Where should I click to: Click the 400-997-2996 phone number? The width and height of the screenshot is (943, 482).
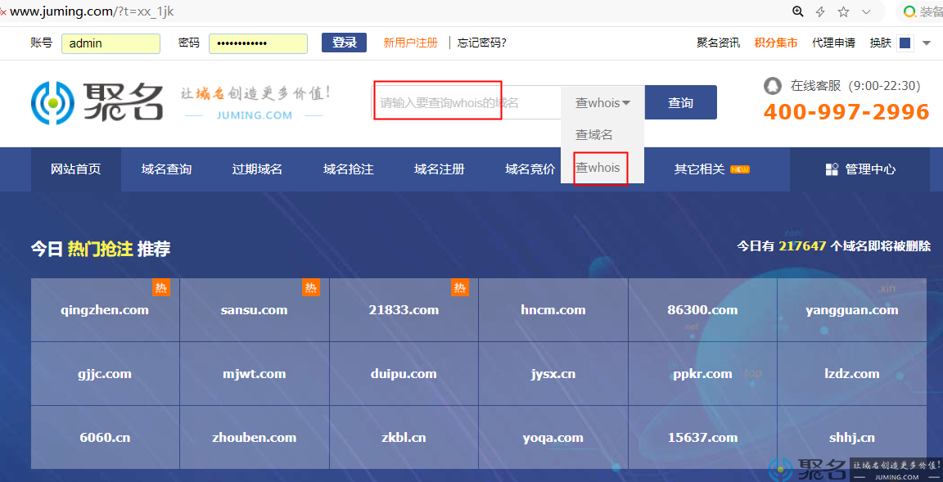coord(846,112)
